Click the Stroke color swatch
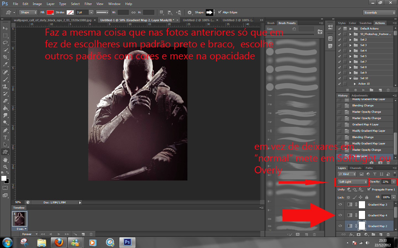Screen dimensions: 398x248 point(70,12)
